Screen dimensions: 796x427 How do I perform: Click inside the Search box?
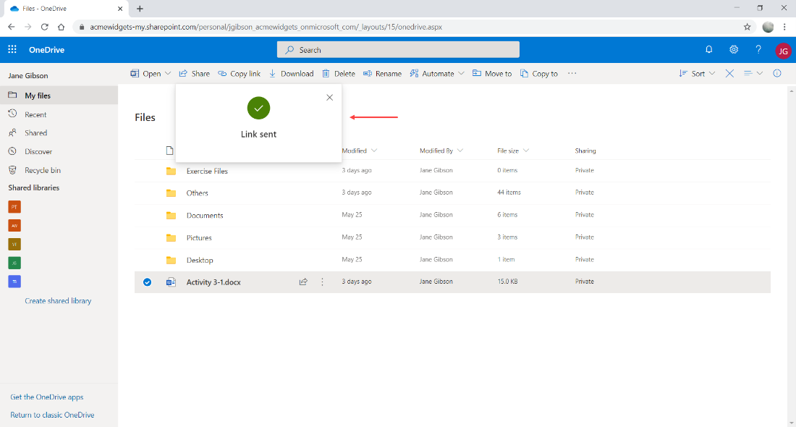coord(397,49)
